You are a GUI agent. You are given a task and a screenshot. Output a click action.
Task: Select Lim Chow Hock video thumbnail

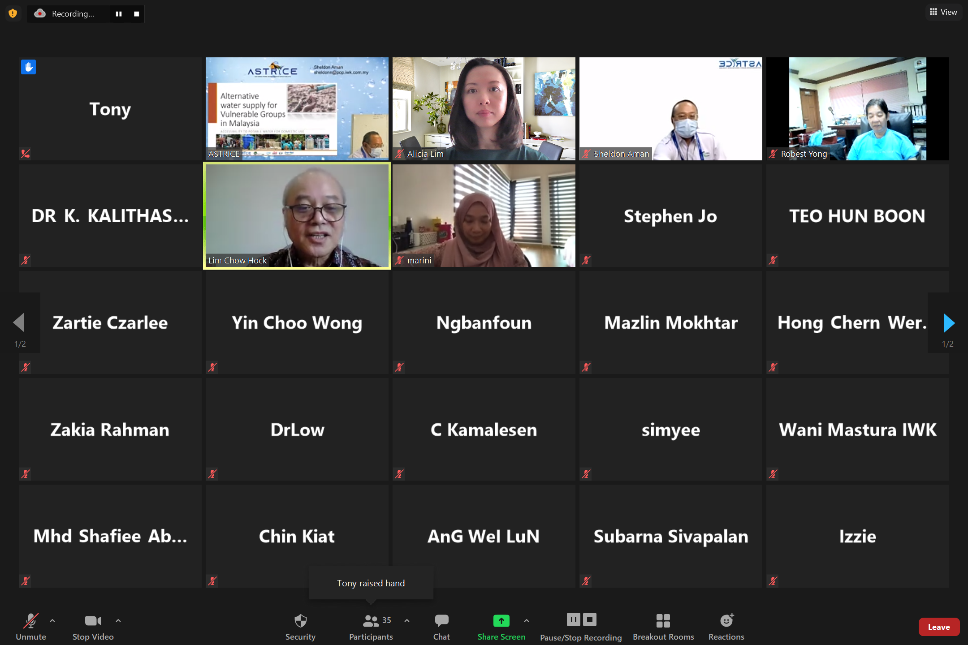[x=297, y=215]
